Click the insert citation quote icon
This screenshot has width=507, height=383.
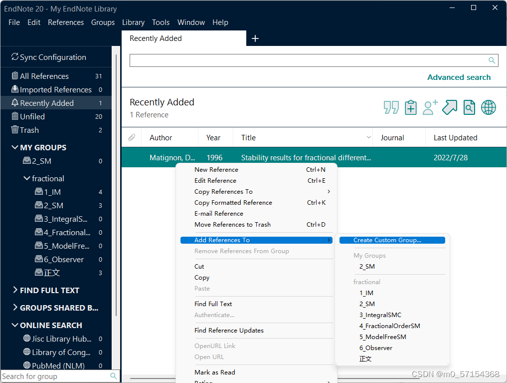click(391, 107)
